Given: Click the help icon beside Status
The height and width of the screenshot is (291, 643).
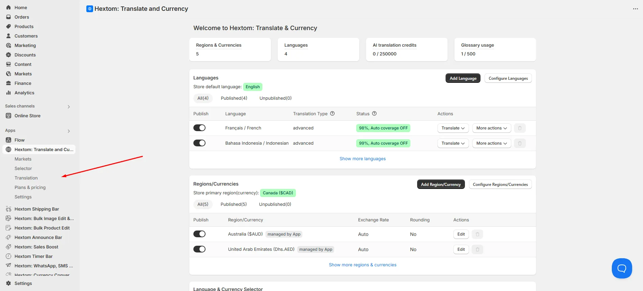Looking at the screenshot, I should [x=374, y=114].
